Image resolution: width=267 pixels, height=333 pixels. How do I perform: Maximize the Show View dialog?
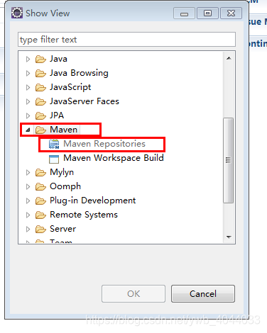coord(207,13)
